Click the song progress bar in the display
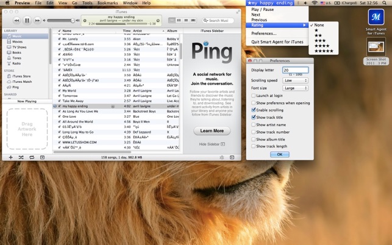Screen dimensions: 392x245 point(121,24)
